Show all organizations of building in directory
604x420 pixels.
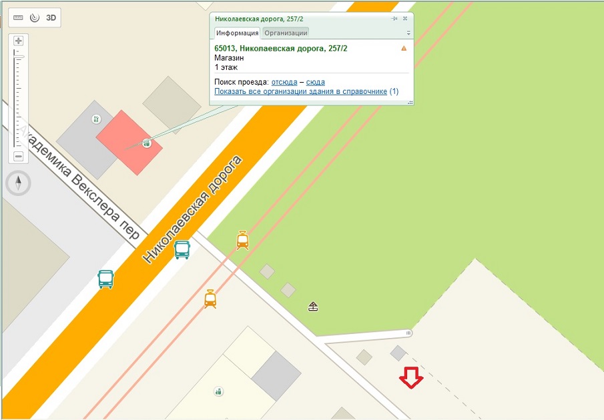pos(301,91)
